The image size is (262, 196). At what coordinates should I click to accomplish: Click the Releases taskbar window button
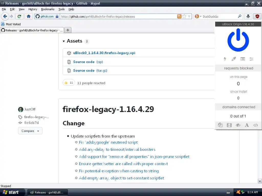pyautogui.click(x=47, y=192)
